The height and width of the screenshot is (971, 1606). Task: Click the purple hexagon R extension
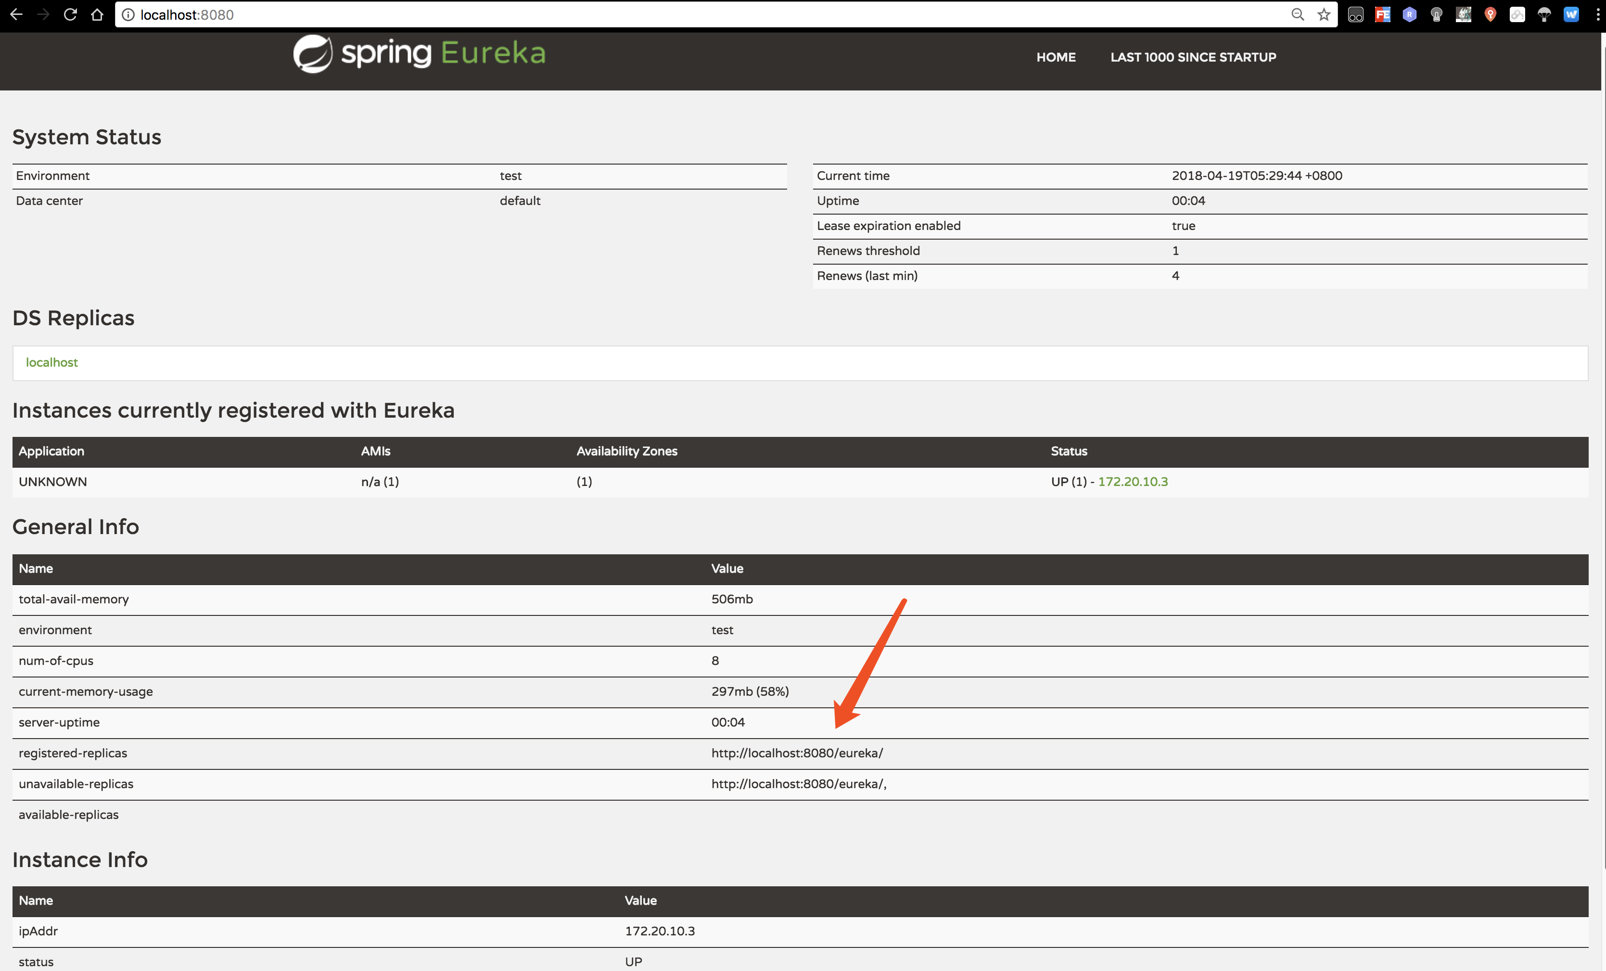click(1409, 14)
